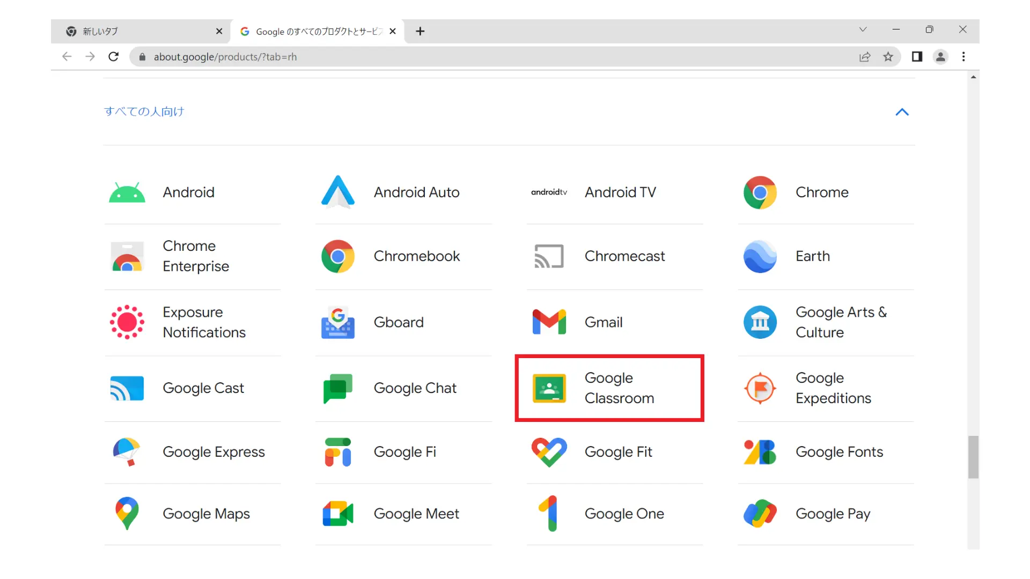Open the Chrome three-dot menu
The width and height of the screenshot is (1030, 579).
click(x=963, y=57)
